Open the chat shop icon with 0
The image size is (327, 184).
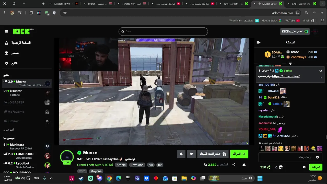coord(279,167)
